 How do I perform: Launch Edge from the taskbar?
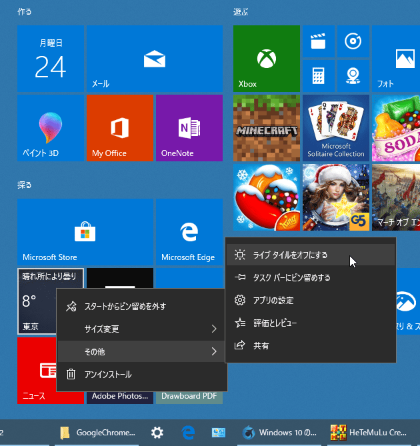(x=188, y=433)
